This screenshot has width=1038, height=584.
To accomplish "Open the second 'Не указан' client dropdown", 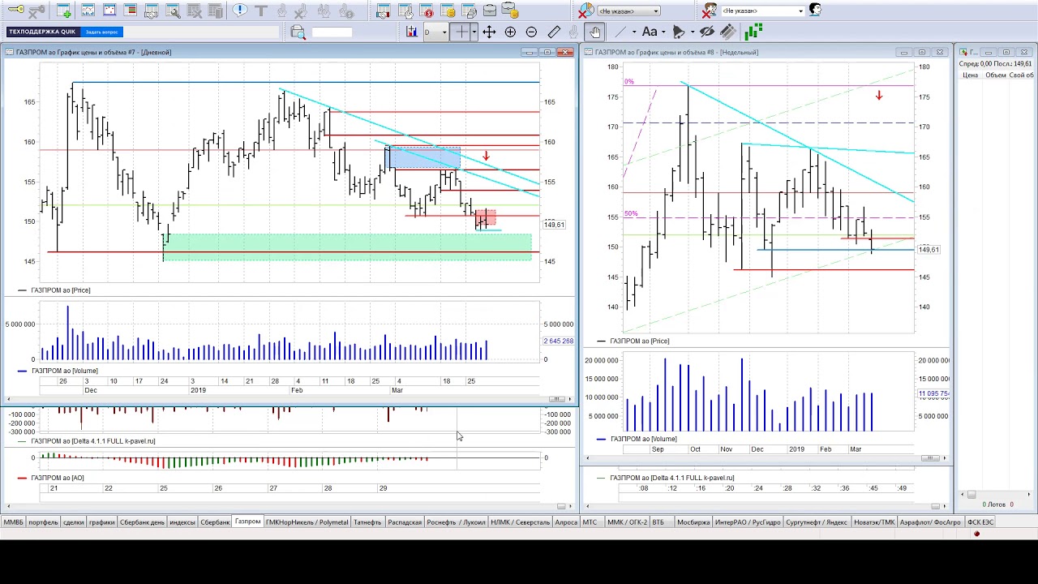I will click(x=762, y=11).
